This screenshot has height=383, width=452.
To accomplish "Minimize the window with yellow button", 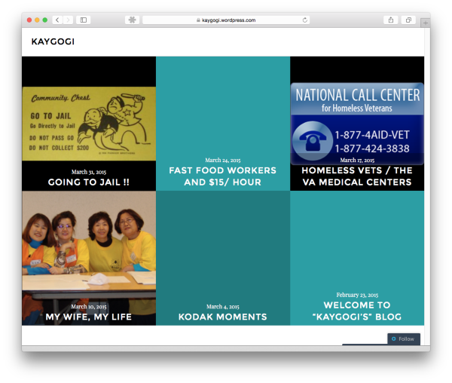I will 37,20.
